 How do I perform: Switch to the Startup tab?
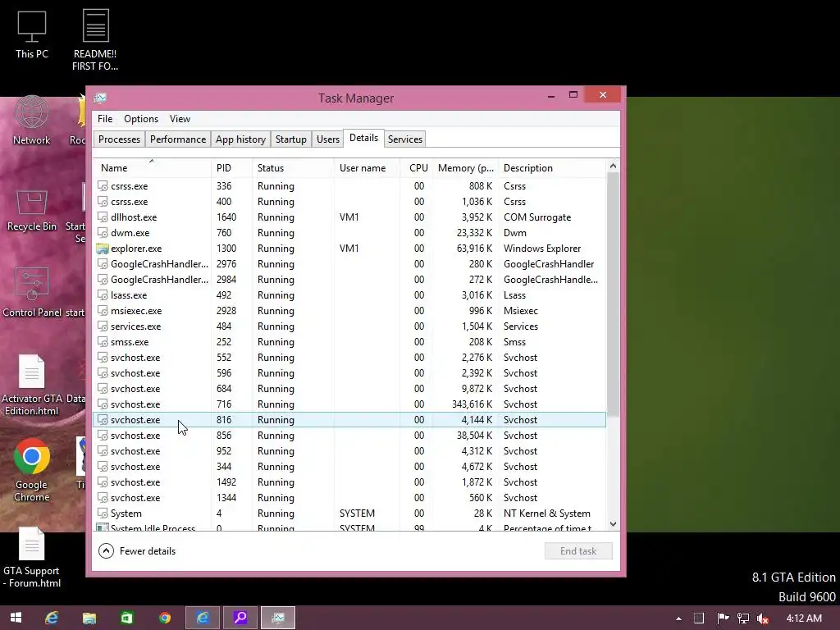[291, 139]
